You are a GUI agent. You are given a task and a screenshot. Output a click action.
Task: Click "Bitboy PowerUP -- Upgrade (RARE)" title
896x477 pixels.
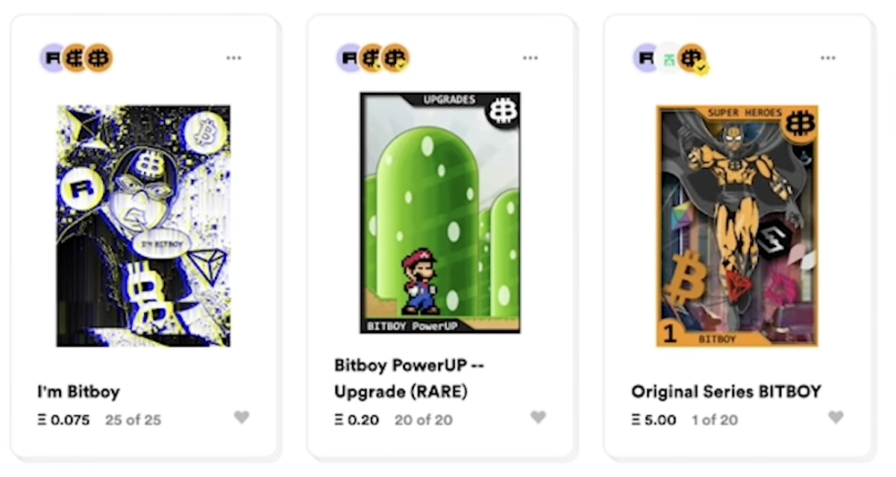coord(409,379)
